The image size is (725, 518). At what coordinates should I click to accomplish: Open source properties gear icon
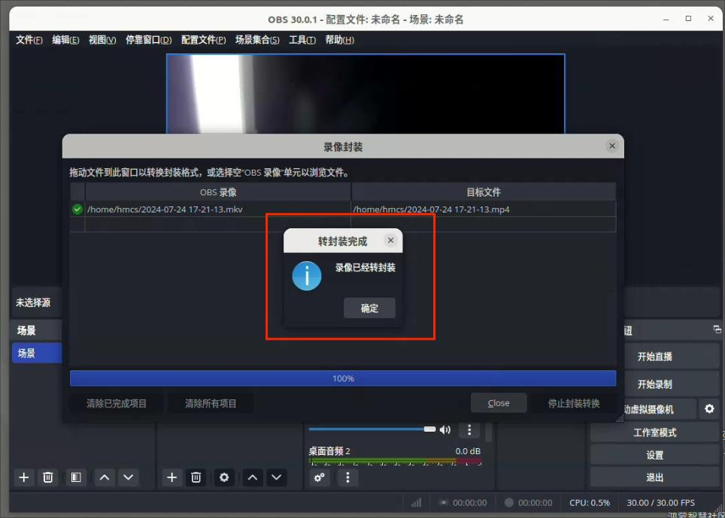[x=224, y=477]
